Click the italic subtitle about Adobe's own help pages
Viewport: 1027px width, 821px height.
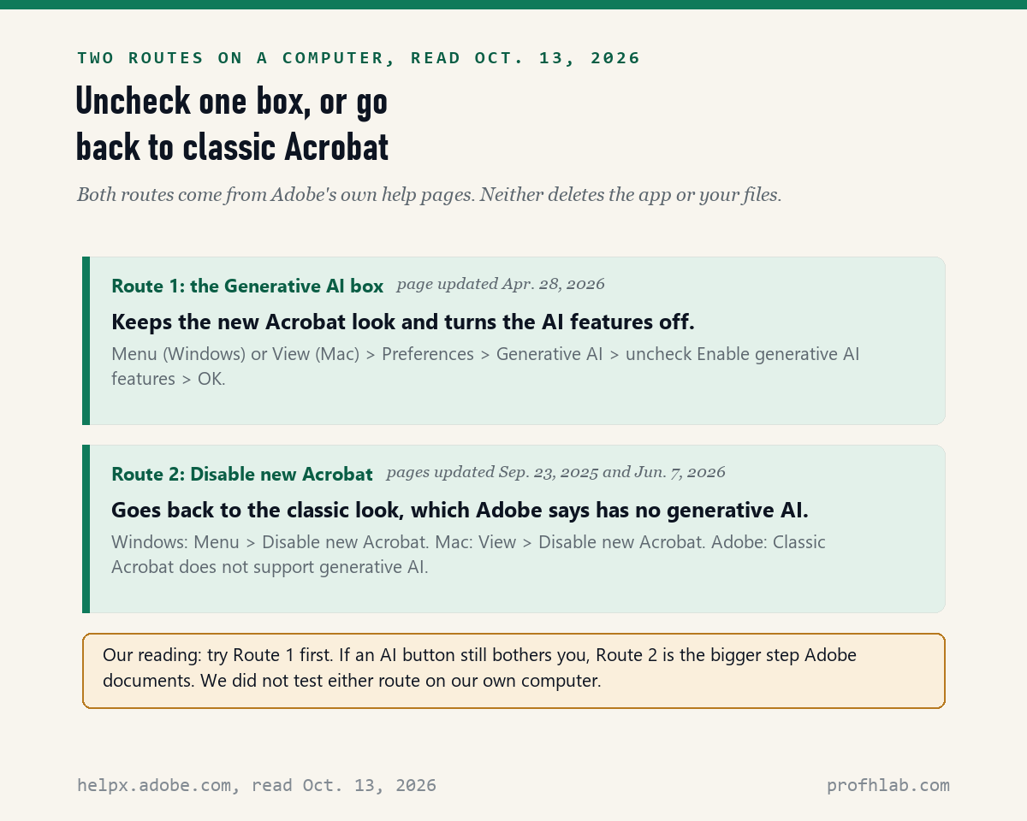point(429,195)
